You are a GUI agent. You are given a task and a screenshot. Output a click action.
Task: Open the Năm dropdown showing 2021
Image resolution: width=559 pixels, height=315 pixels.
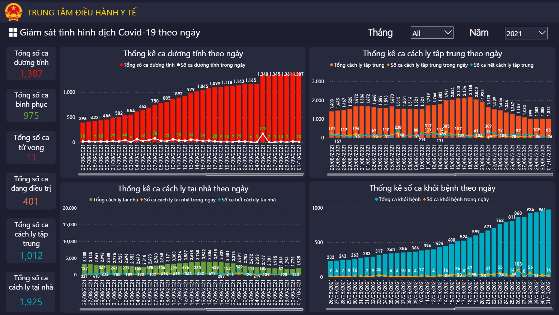526,33
